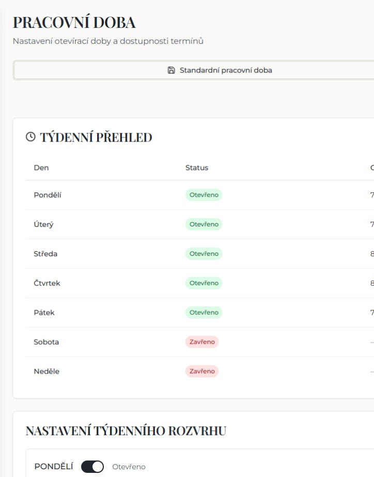Click the Neděle day name

coord(46,372)
